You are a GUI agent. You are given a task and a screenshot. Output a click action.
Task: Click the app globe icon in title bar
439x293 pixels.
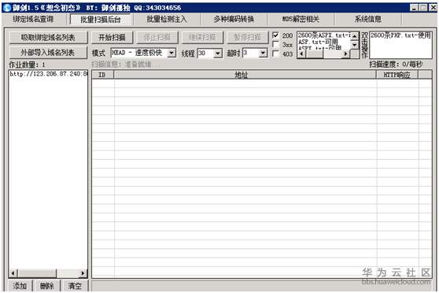click(7, 8)
